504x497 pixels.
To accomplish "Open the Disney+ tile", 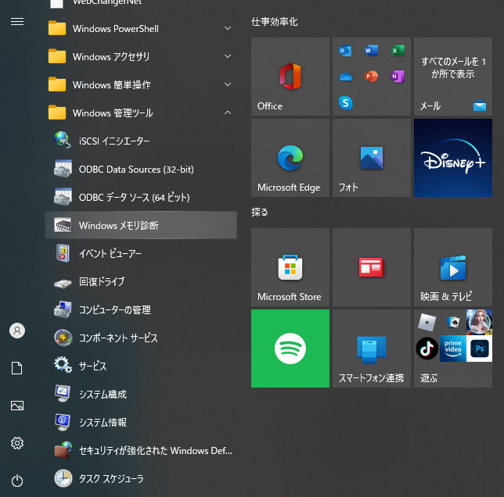I will [453, 158].
